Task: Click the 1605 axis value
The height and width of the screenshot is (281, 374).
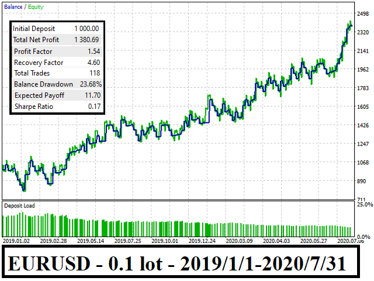Action: pos(363,107)
